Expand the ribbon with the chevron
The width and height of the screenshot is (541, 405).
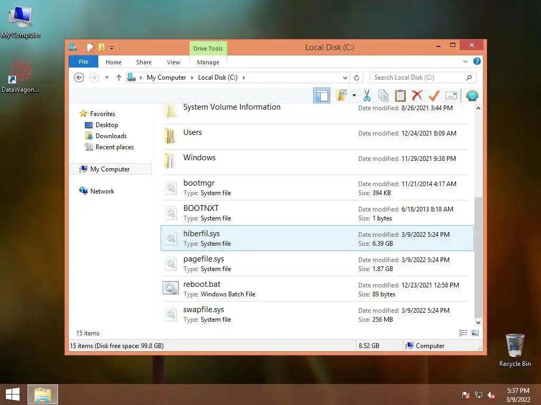465,62
